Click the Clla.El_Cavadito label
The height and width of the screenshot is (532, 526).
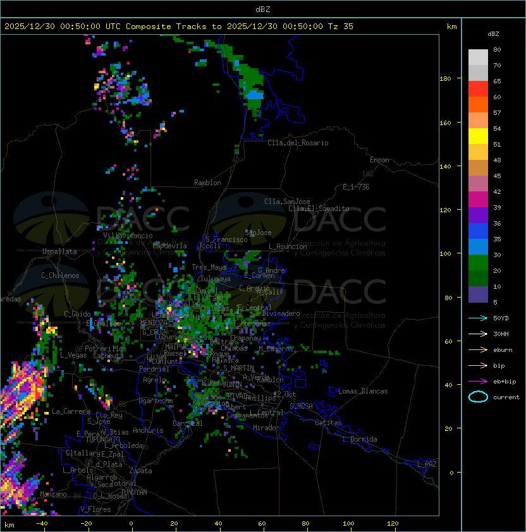coord(319,209)
